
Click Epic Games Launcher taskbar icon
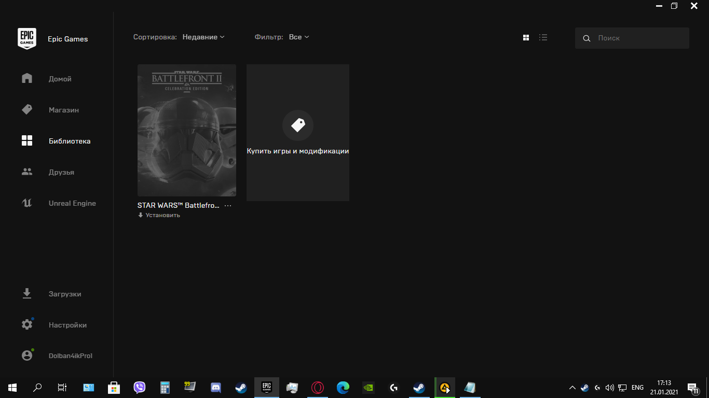coord(267,387)
